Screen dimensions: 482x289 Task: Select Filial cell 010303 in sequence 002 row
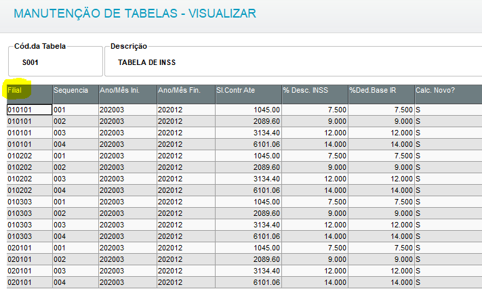pos(30,213)
